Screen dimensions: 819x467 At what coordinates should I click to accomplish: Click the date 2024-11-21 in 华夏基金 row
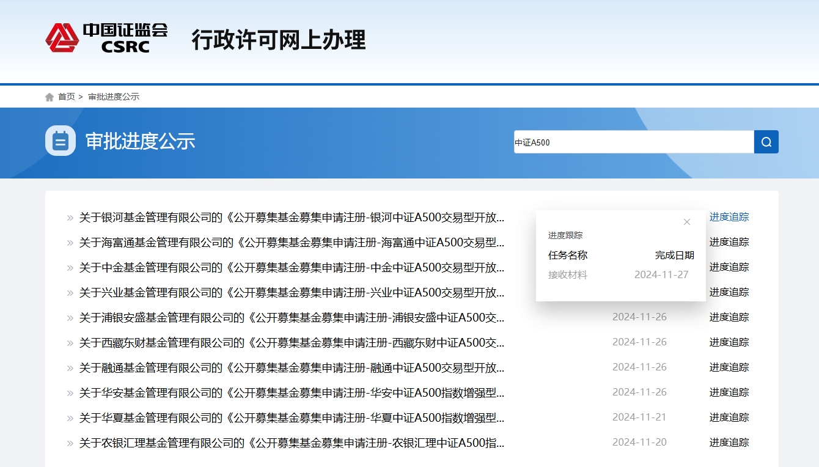pos(639,417)
